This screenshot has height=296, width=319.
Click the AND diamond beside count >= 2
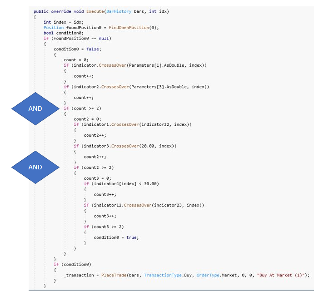click(35, 109)
